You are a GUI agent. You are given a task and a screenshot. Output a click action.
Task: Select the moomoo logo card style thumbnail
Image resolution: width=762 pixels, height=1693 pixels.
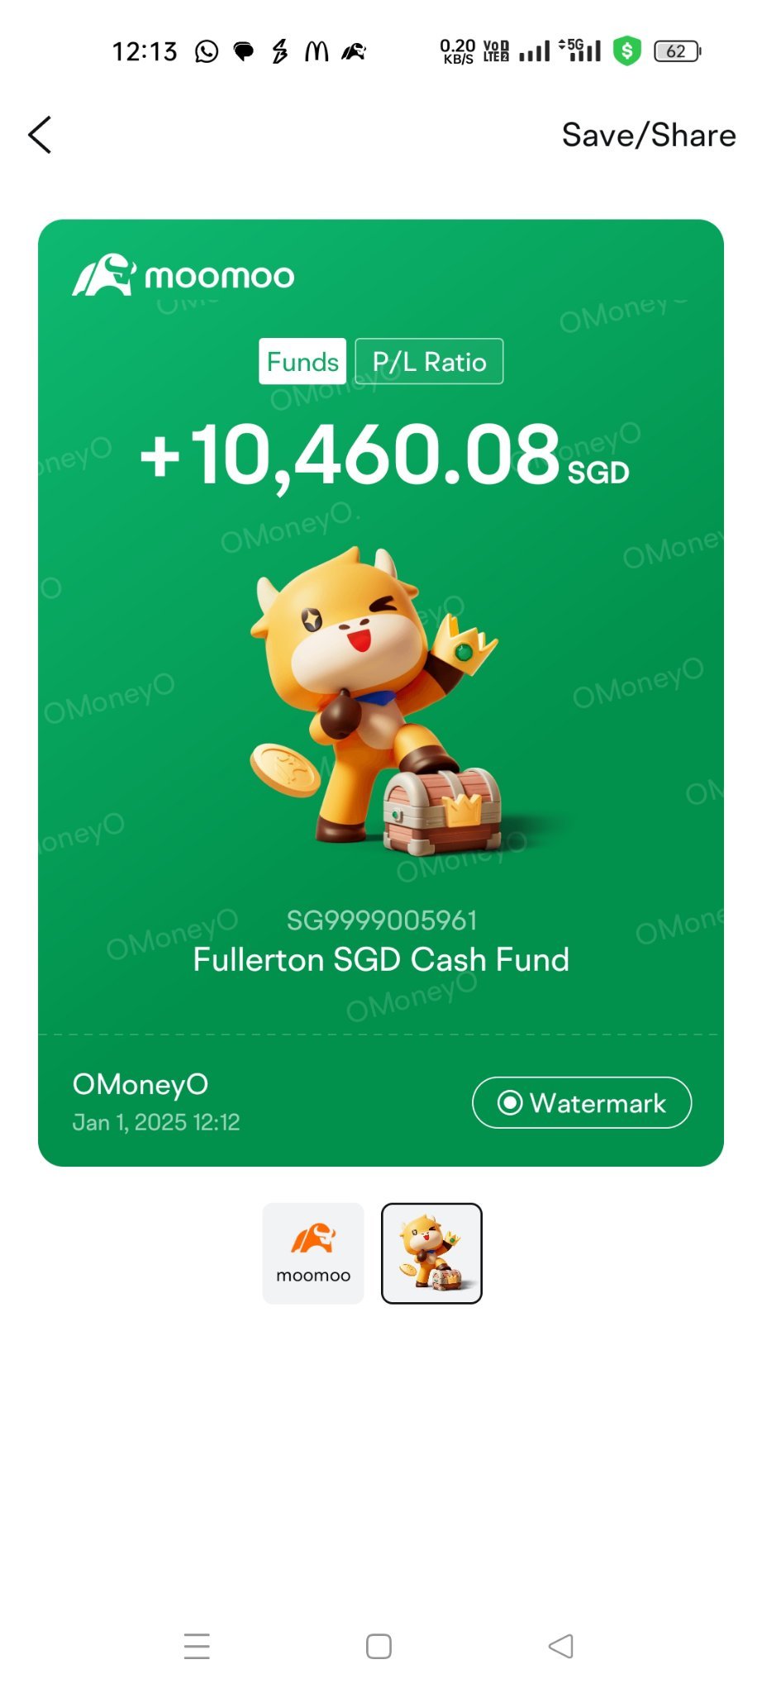[x=313, y=1253]
